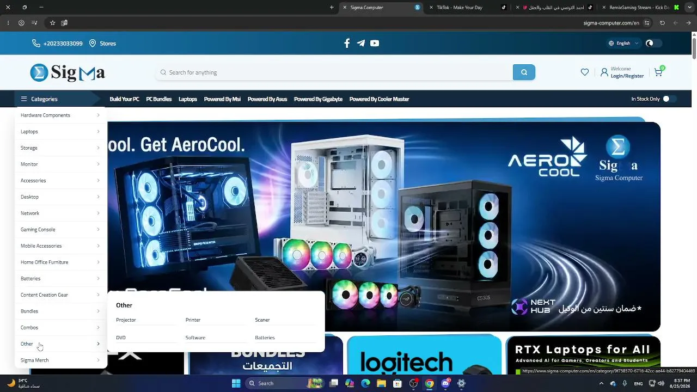697x392 pixels.
Task: Click the phone handset icon
Action: pos(36,44)
